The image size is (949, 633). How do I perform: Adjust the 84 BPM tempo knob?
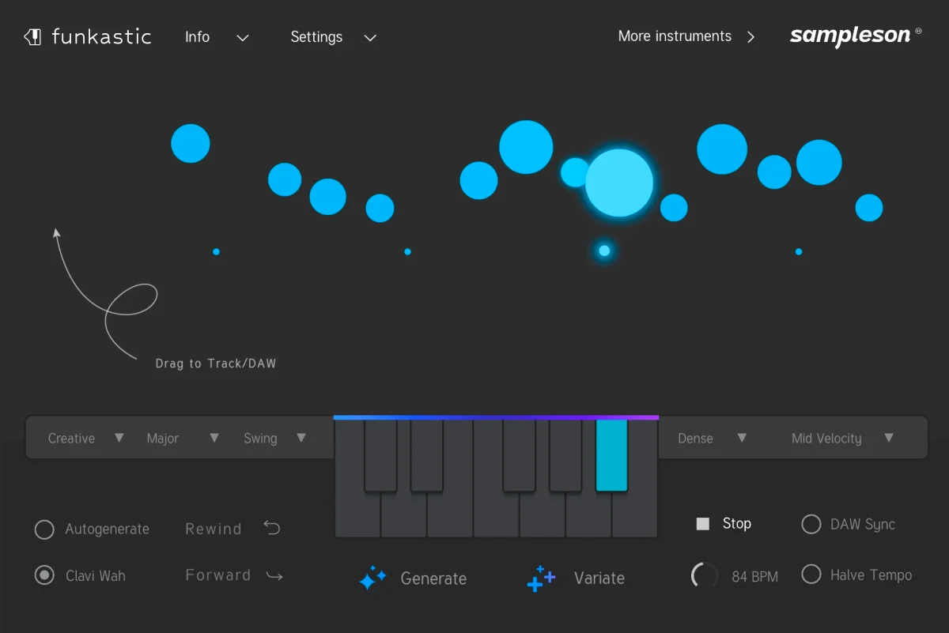pyautogui.click(x=704, y=575)
